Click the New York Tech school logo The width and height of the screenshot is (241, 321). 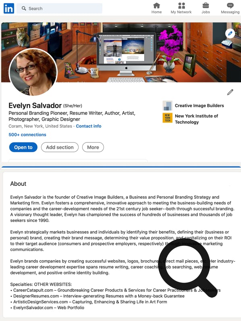point(167,118)
